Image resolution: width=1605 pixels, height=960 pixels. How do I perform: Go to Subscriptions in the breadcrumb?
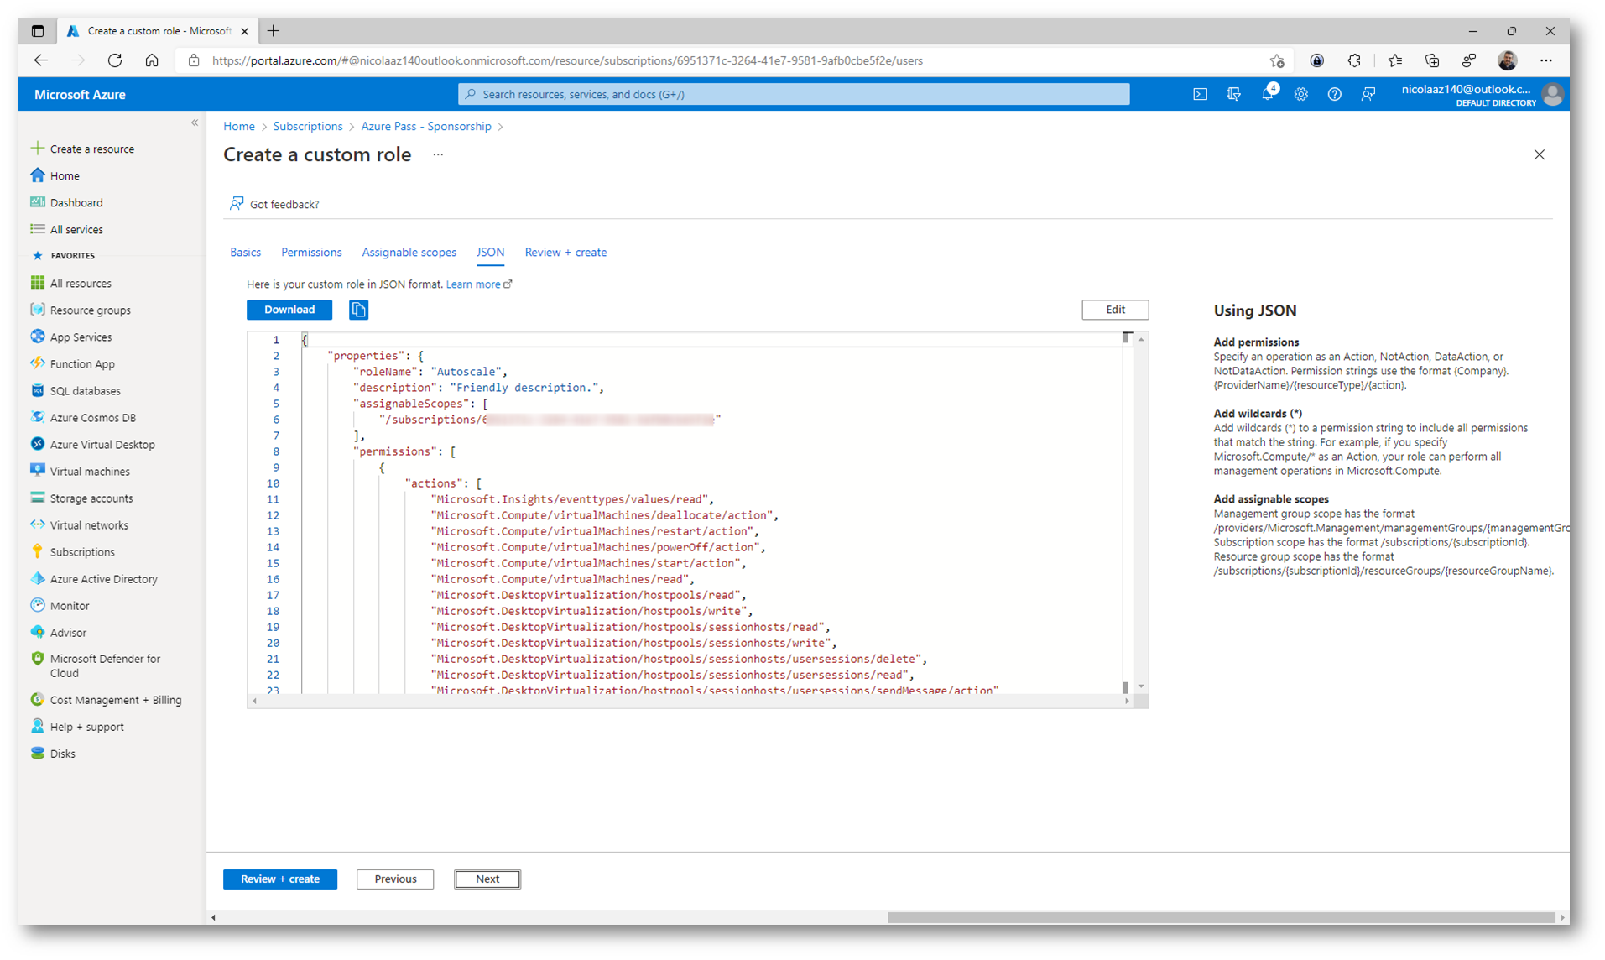click(x=308, y=126)
